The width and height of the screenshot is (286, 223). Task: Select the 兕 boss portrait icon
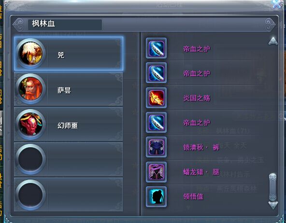point(30,54)
